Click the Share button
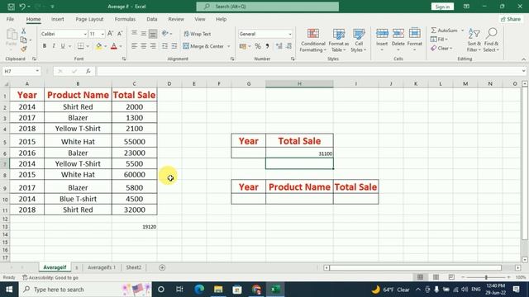Viewport: 529px width, 297px height. point(511,19)
